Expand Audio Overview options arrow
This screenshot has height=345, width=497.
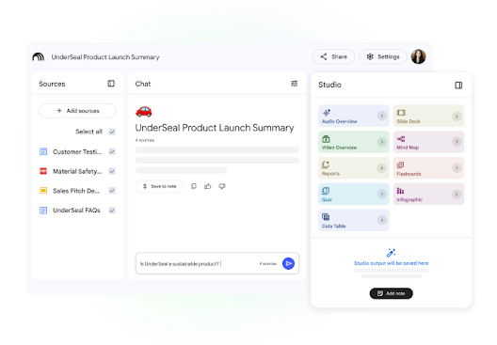pyautogui.click(x=382, y=116)
